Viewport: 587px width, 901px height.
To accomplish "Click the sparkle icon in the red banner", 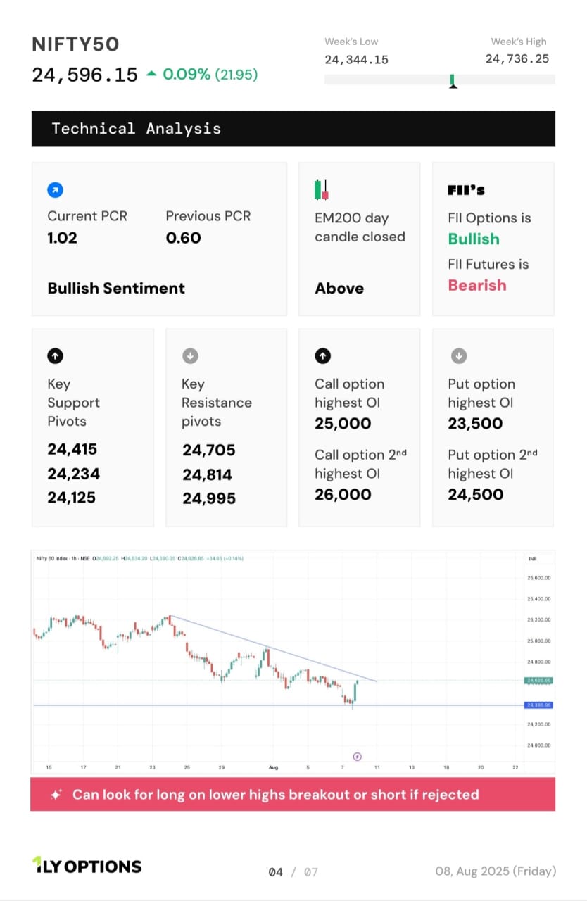I will point(56,795).
